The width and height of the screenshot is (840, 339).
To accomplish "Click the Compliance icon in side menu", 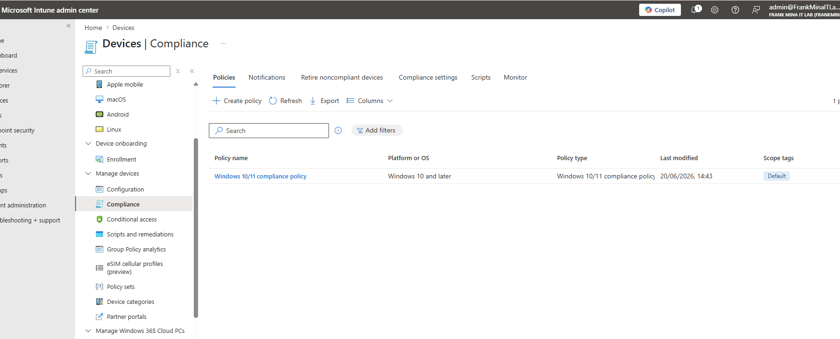I will (x=99, y=204).
